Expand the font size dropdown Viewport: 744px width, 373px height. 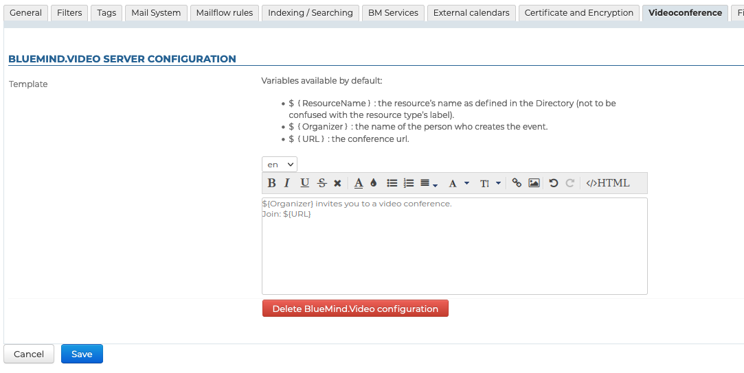coord(490,183)
